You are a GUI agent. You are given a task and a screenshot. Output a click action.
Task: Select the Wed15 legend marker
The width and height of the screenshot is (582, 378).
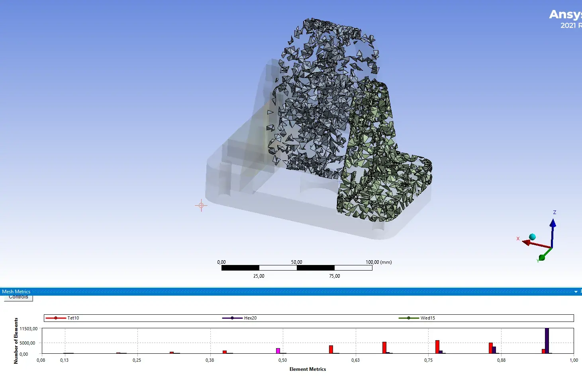click(409, 318)
